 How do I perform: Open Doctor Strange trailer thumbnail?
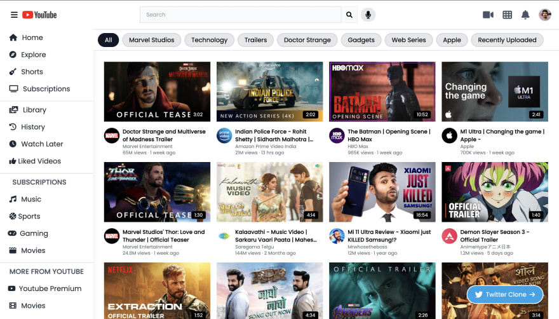pyautogui.click(x=158, y=92)
